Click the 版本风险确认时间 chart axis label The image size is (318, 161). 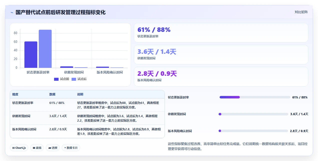tap(110, 72)
